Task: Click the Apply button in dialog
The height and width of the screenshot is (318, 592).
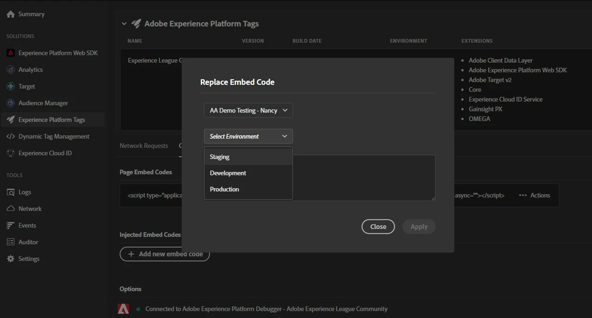Action: click(x=419, y=227)
